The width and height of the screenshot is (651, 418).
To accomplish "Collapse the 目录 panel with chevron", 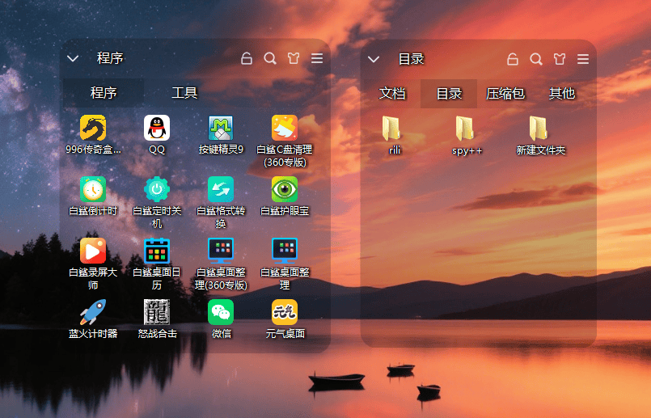I will click(374, 59).
